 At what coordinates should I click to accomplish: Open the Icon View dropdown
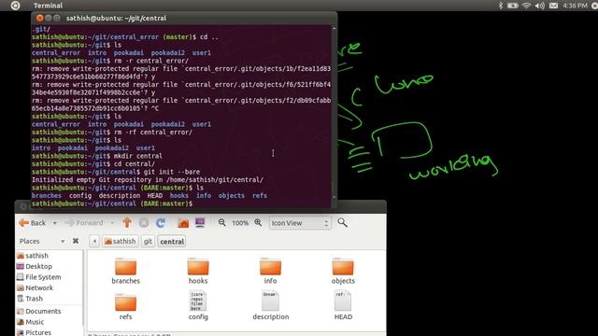point(299,223)
